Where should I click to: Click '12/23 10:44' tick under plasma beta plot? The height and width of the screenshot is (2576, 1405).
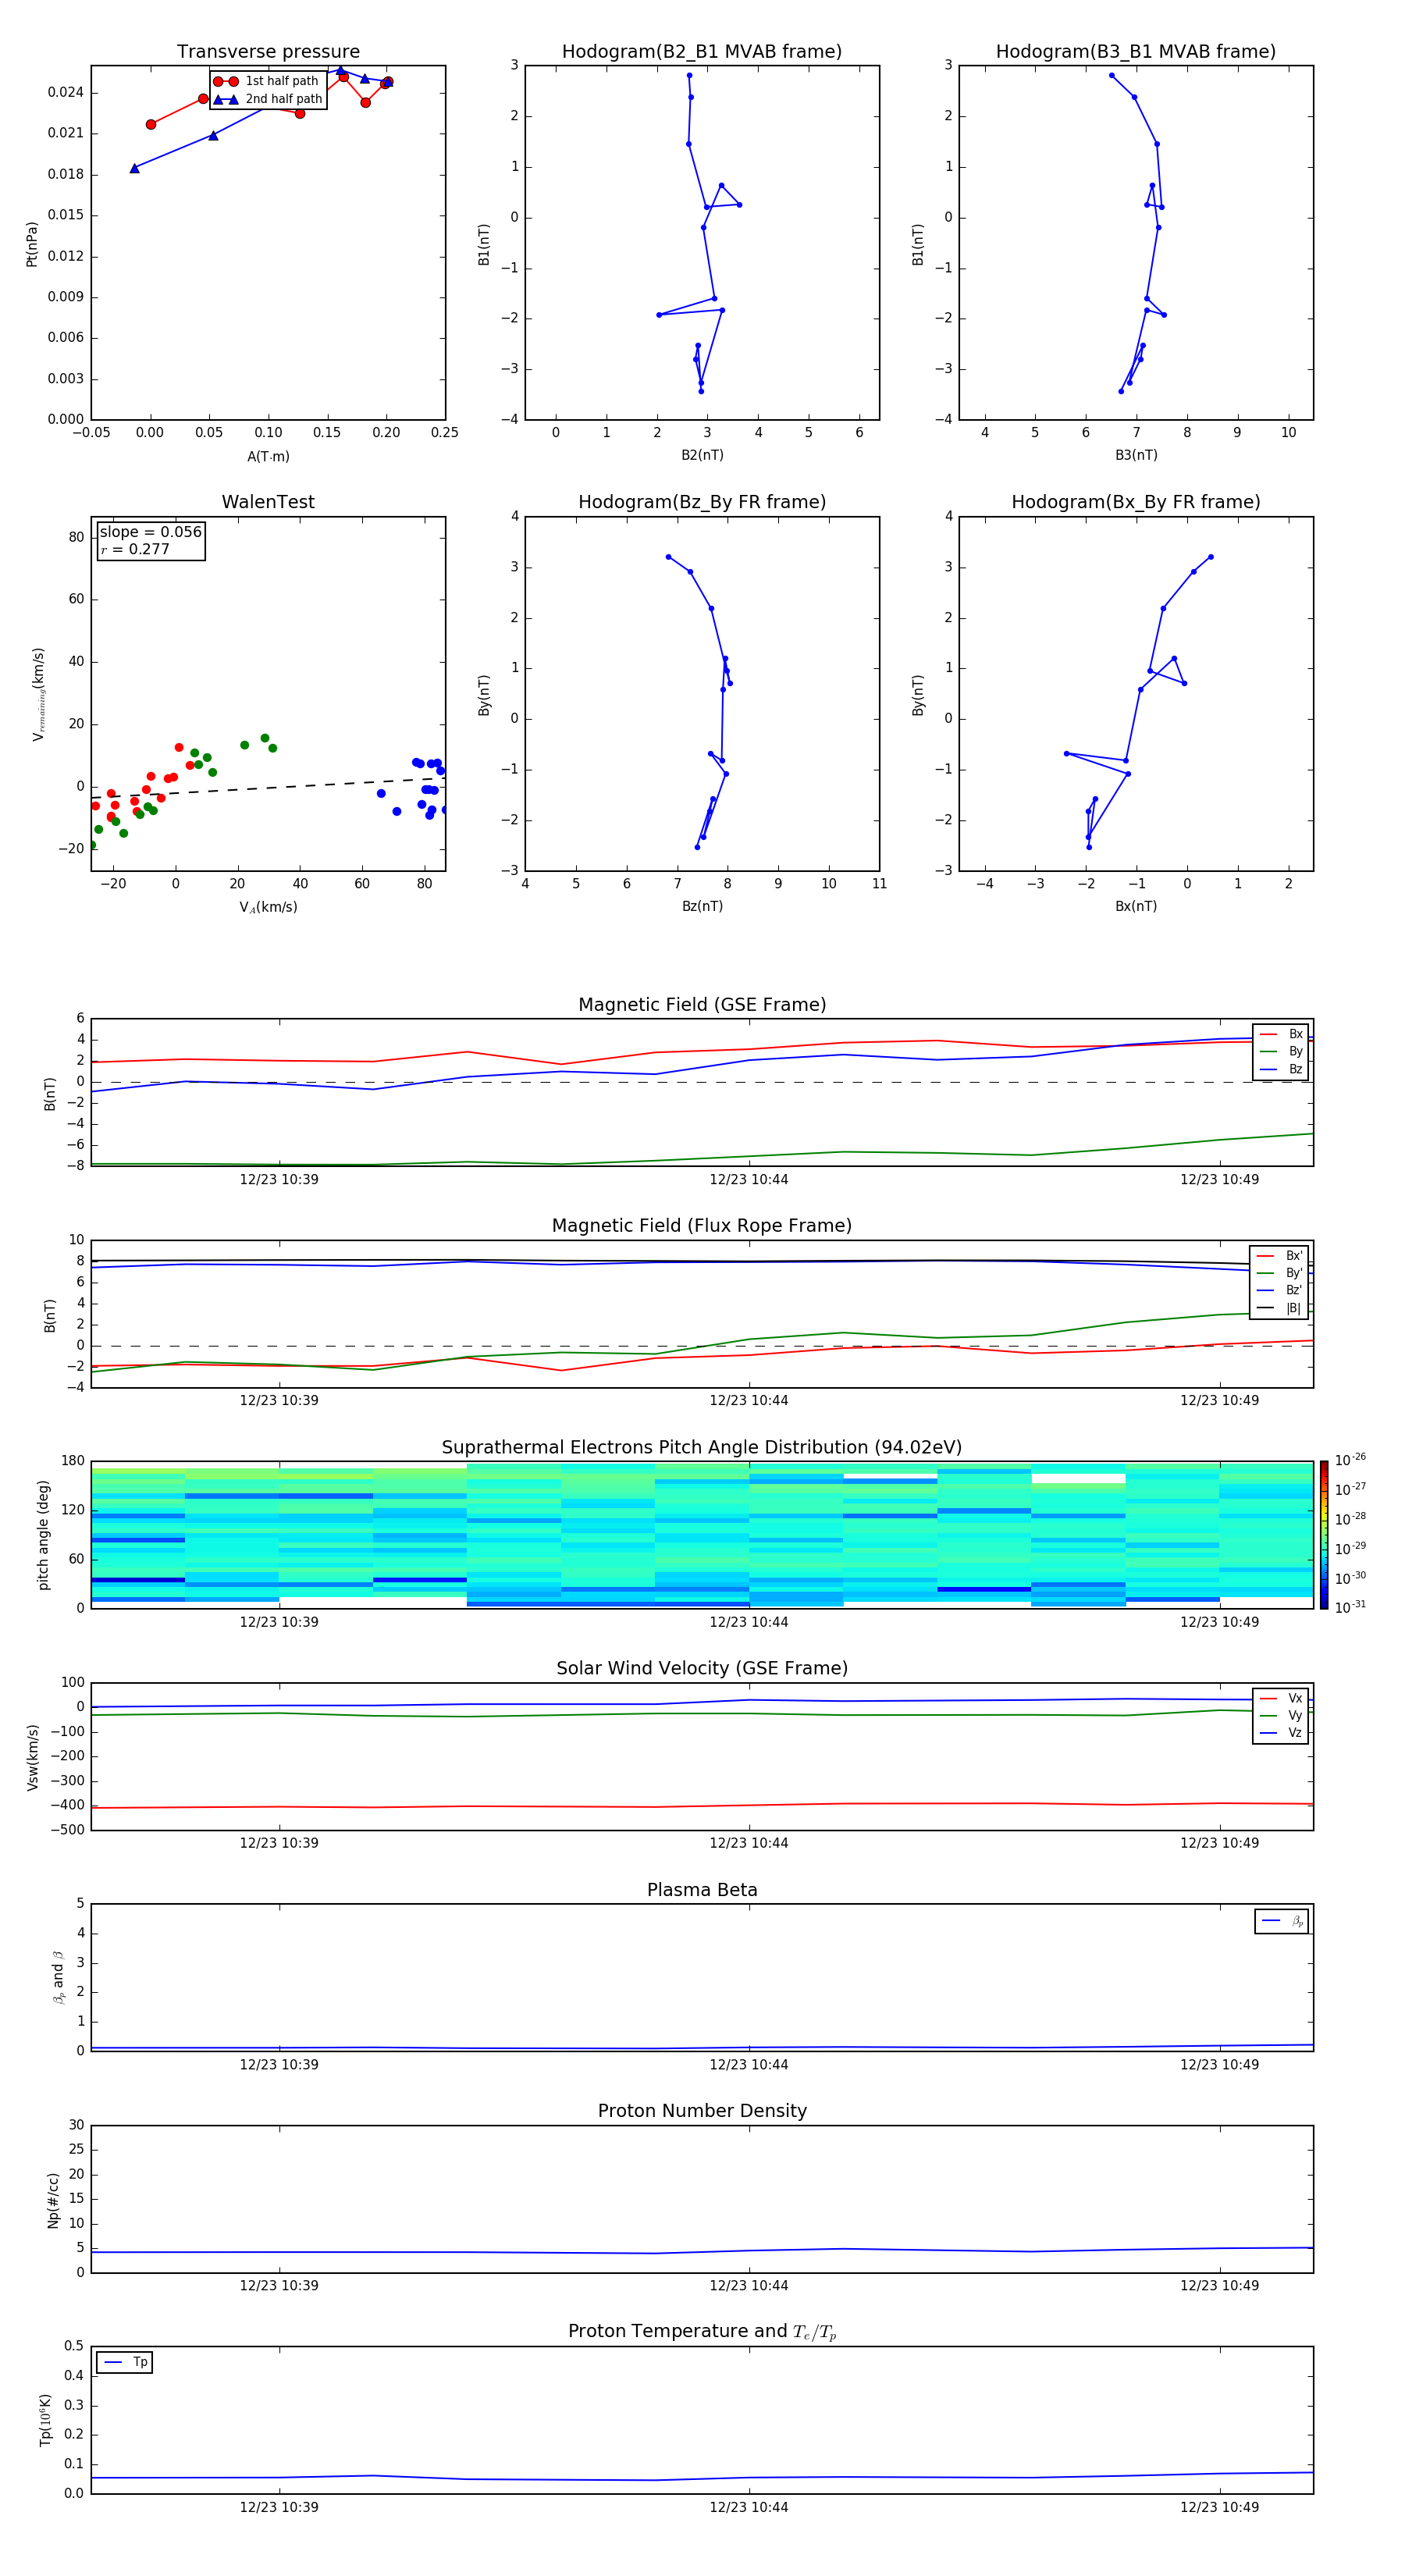[x=749, y=2065]
